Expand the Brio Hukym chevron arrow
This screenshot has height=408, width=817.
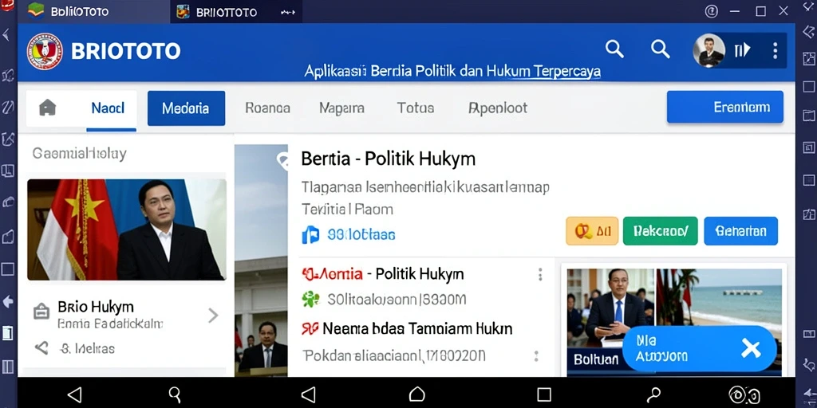point(212,316)
